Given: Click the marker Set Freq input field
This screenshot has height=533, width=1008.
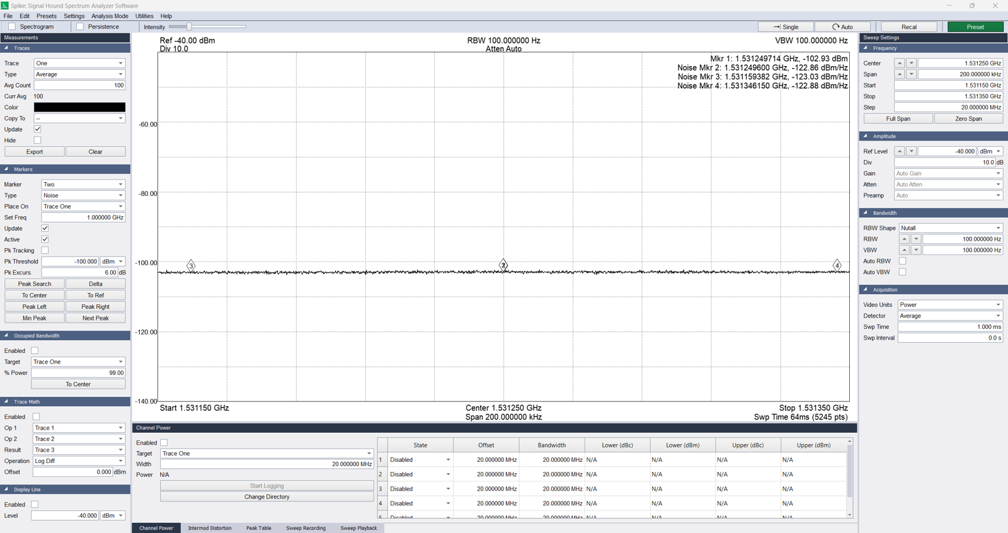Looking at the screenshot, I should click(83, 217).
